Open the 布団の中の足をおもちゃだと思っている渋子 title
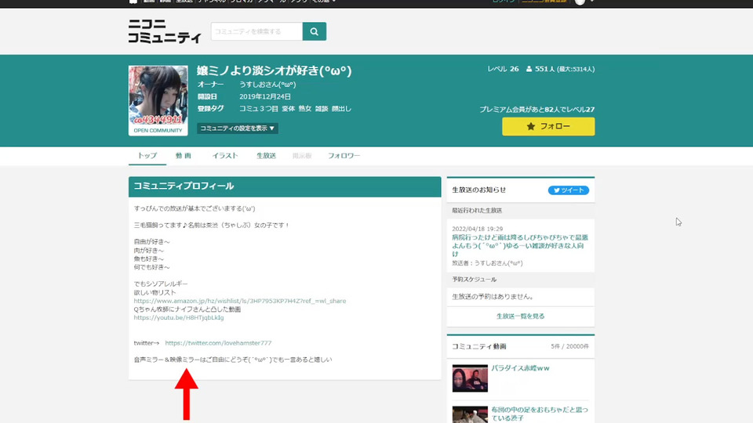 click(x=540, y=414)
